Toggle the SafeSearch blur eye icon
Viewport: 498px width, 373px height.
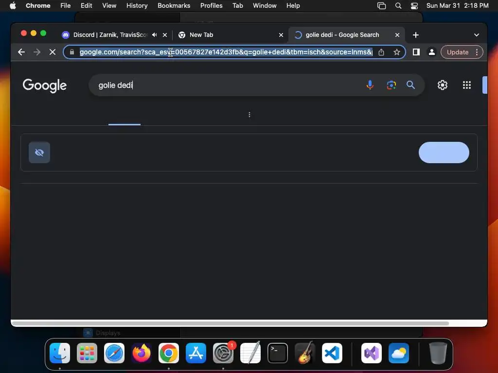[39, 153]
